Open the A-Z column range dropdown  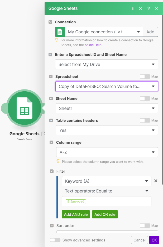[107, 152]
